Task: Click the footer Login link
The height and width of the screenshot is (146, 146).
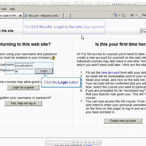Action: (88, 145)
